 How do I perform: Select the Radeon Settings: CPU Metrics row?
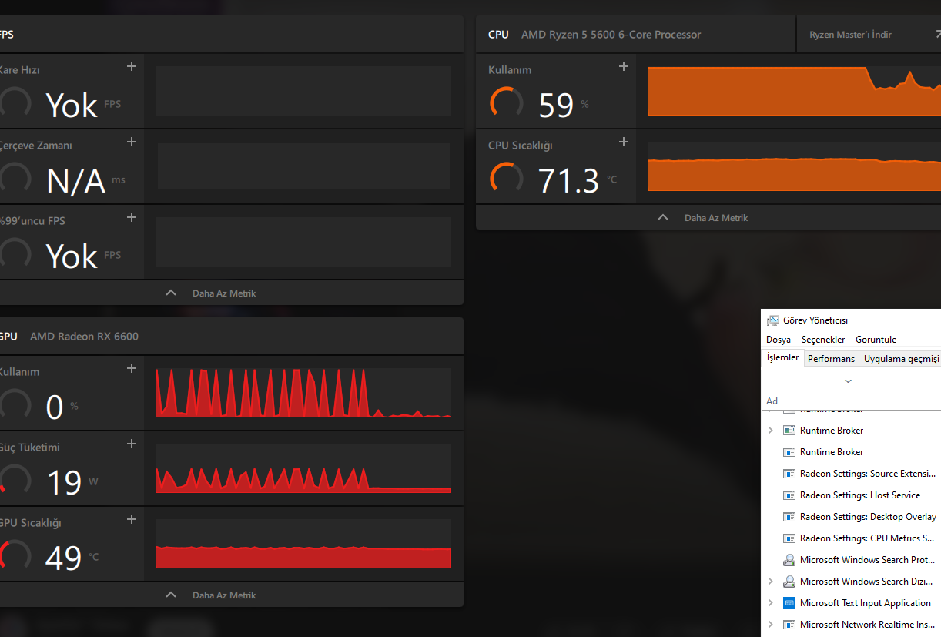(851, 538)
